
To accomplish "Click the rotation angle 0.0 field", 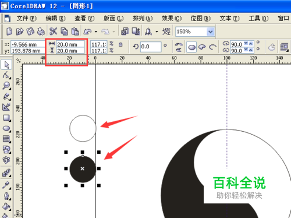I will click(151, 47).
